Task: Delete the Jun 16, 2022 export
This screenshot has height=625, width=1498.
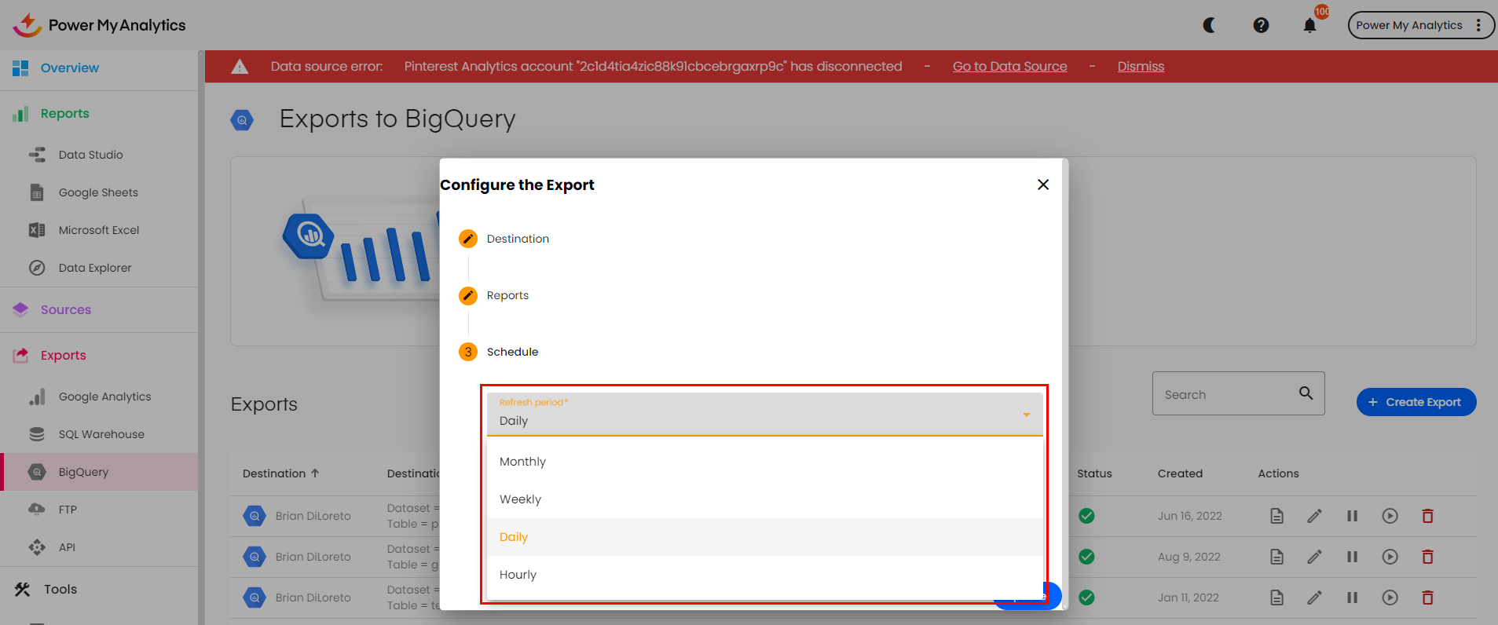Action: (1427, 516)
